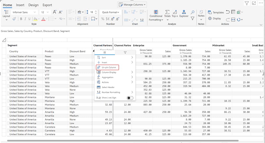The image size is (265, 143).
Task: Toggle italic text formatting
Action: click(x=25, y=19)
